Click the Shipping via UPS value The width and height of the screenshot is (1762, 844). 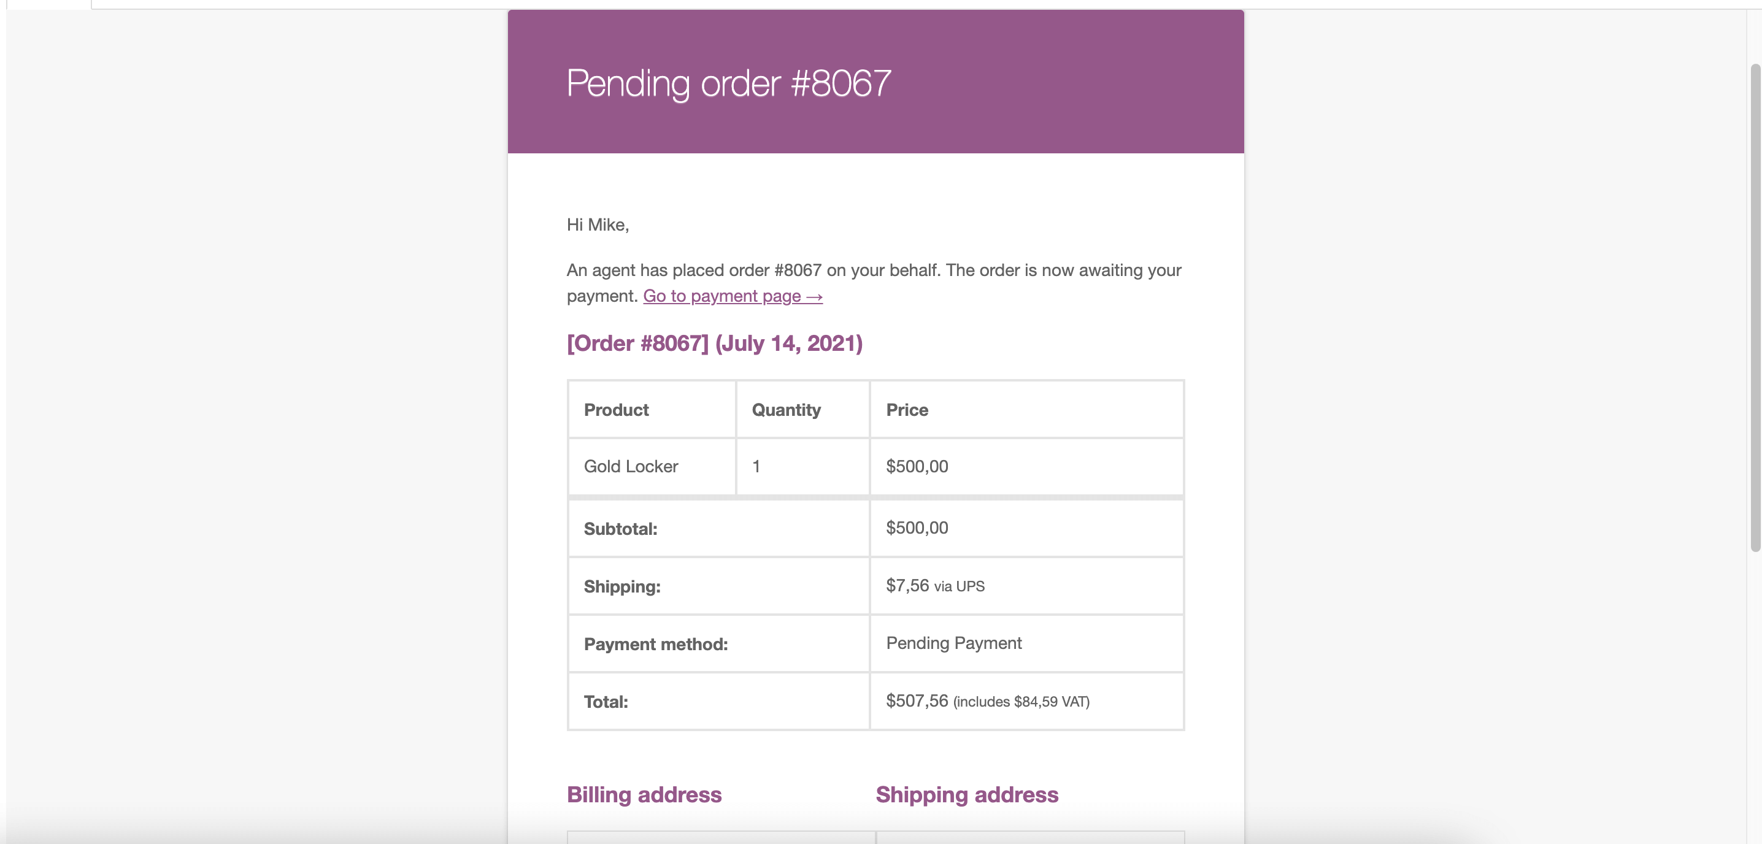click(934, 586)
